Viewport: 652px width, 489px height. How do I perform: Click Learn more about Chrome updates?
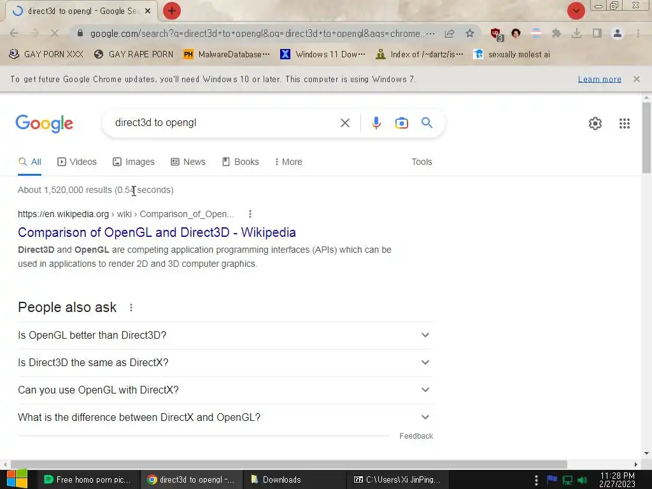pyautogui.click(x=599, y=79)
